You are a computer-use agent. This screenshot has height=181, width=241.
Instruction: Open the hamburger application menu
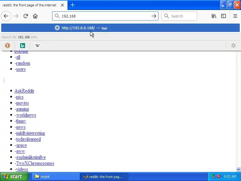(x=235, y=16)
